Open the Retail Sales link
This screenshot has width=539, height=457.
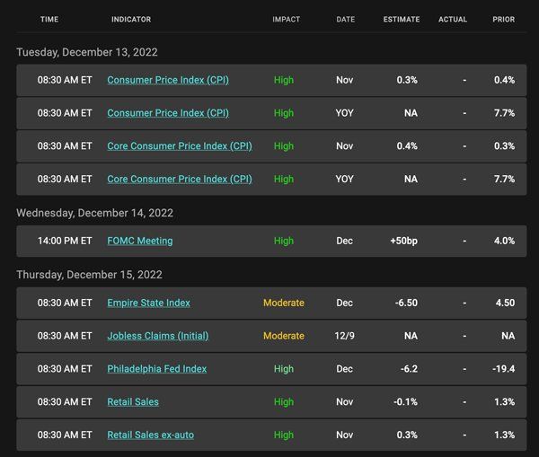133,401
